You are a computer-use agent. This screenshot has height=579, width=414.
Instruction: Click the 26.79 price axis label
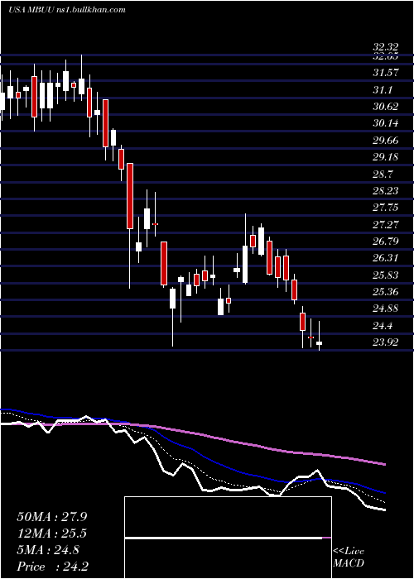[386, 242]
